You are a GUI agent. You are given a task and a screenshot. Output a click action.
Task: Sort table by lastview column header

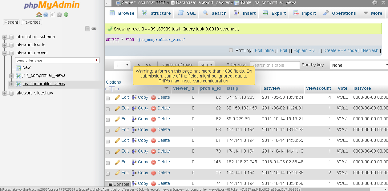[x=271, y=89]
